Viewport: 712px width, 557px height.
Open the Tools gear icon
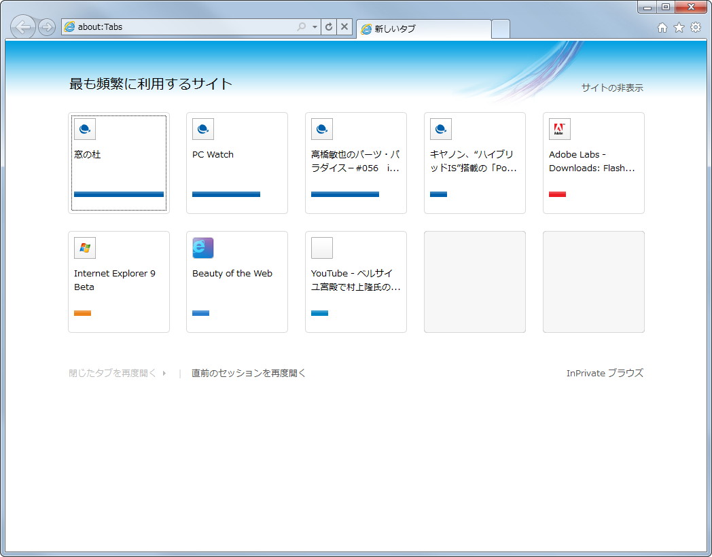(x=696, y=27)
